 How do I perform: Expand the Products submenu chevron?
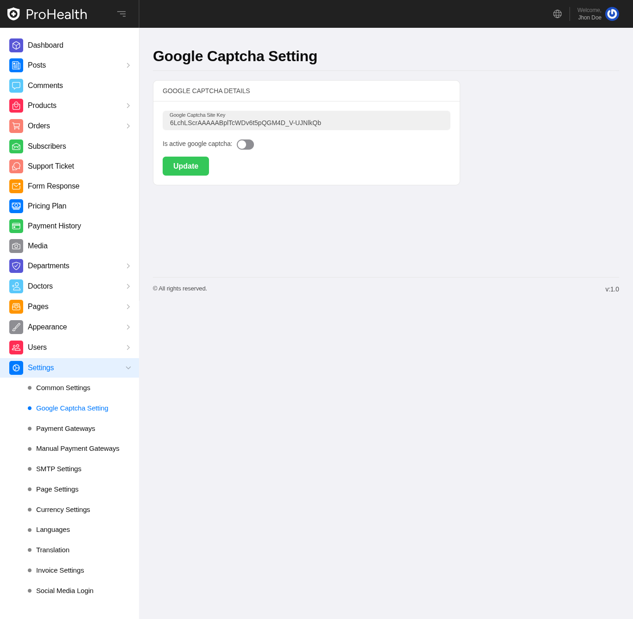pos(128,106)
